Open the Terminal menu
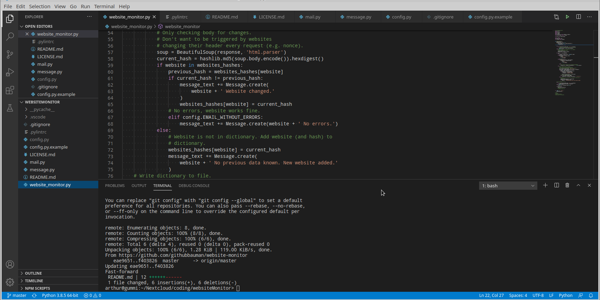This screenshot has width=600, height=300. (x=104, y=7)
